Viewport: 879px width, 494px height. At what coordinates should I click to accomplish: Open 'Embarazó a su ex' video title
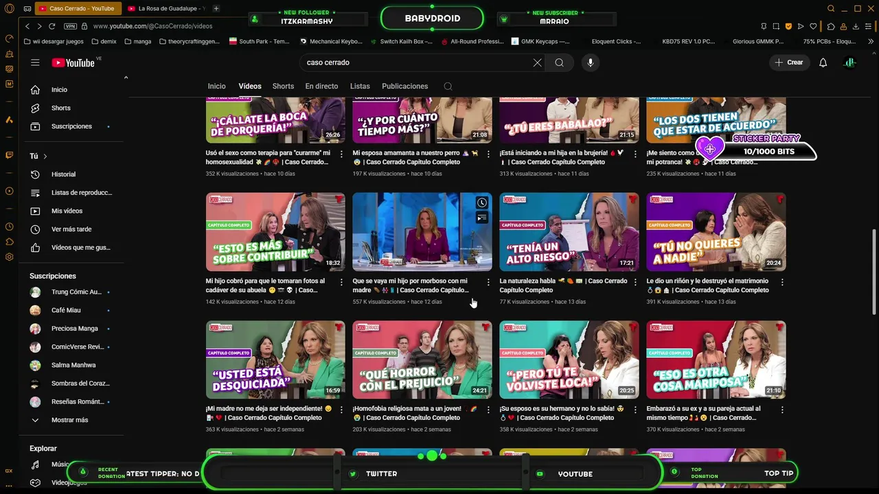[703, 413]
